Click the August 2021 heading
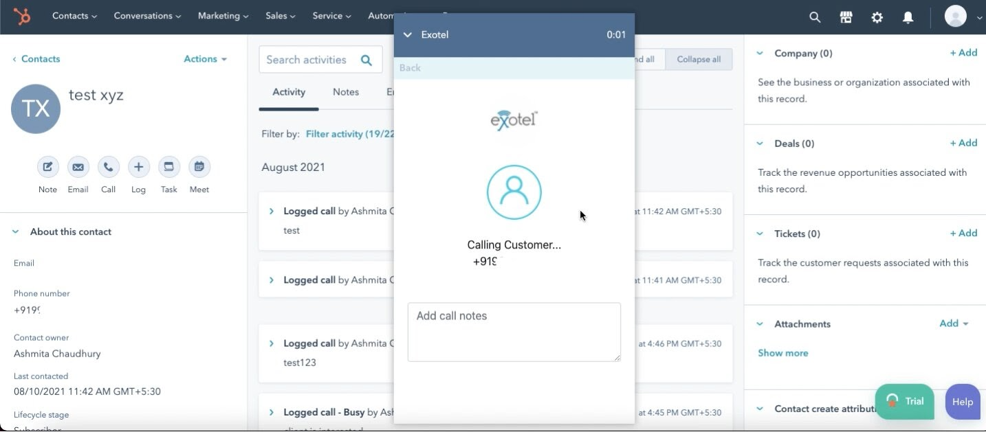The width and height of the screenshot is (986, 432). coord(294,168)
